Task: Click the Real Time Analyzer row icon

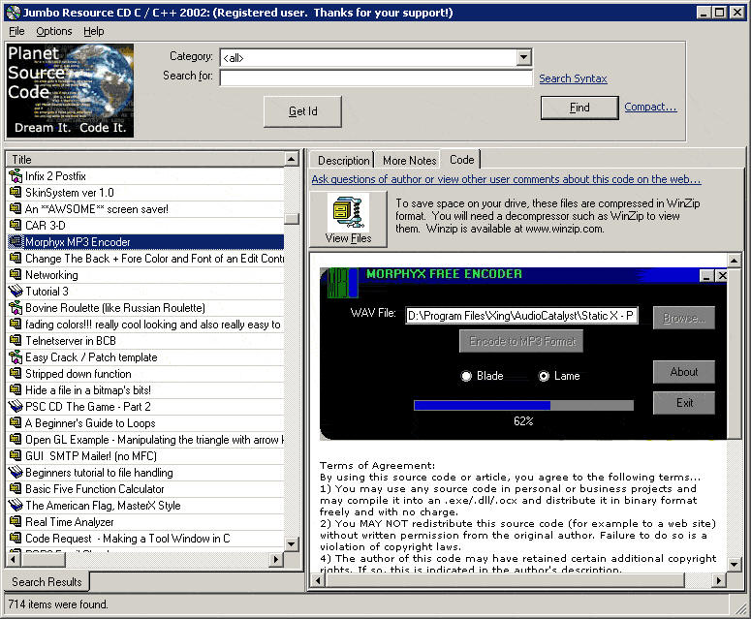Action: (x=16, y=522)
